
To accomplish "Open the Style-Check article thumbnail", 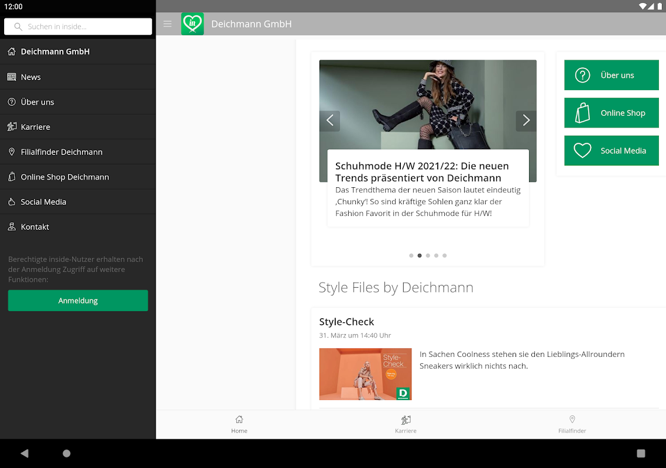I will coord(365,374).
